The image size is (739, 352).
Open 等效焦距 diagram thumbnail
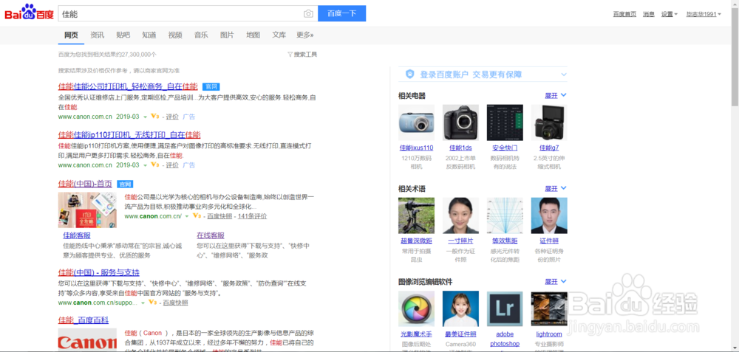[505, 215]
